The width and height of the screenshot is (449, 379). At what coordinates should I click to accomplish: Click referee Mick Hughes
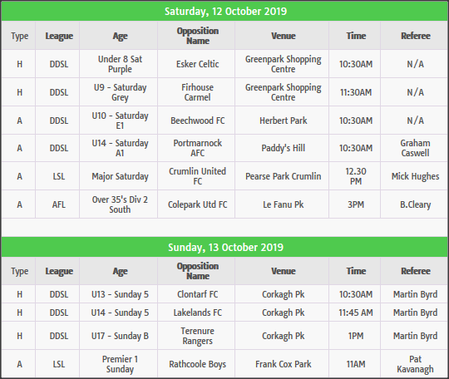coord(415,176)
